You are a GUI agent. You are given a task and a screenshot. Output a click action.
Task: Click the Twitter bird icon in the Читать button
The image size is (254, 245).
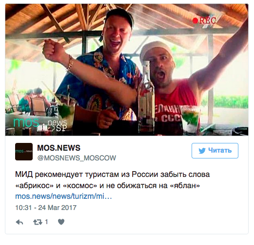(202, 151)
